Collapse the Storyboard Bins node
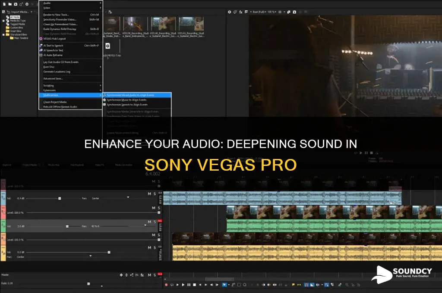 pyautogui.click(x=3, y=34)
